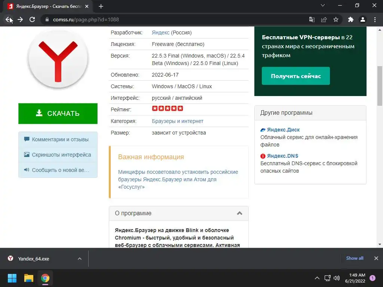Open the Яндекс.DNS program link

click(x=282, y=156)
